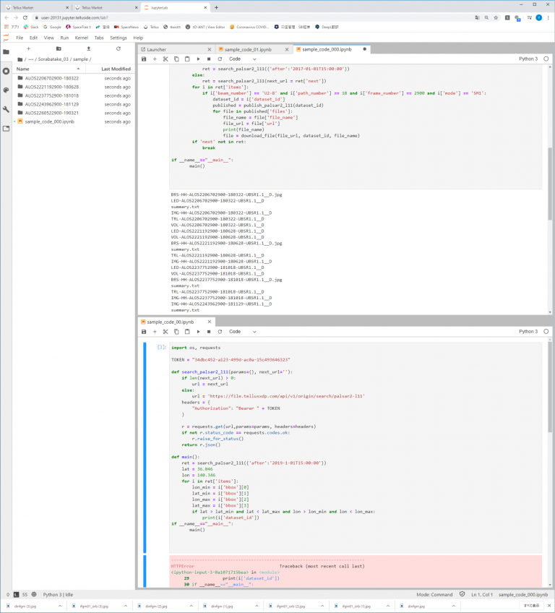Reload the browser page

click(25, 17)
